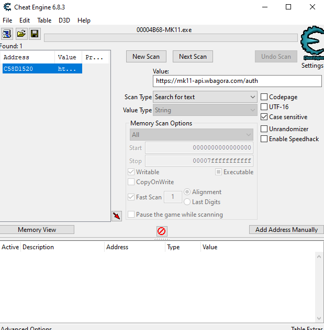Click the Cheat Engine logo settings icon
This screenshot has height=330, width=324.
[312, 43]
